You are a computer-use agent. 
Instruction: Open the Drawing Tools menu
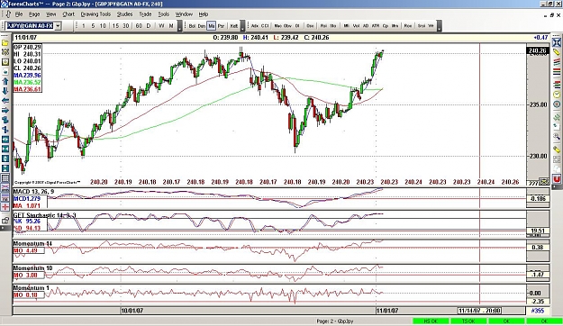[x=95, y=14]
